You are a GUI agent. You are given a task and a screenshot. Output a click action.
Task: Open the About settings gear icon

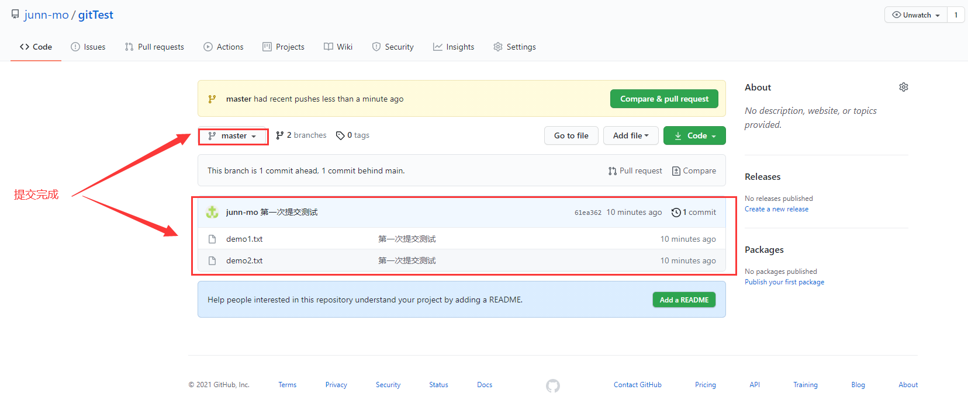click(904, 87)
